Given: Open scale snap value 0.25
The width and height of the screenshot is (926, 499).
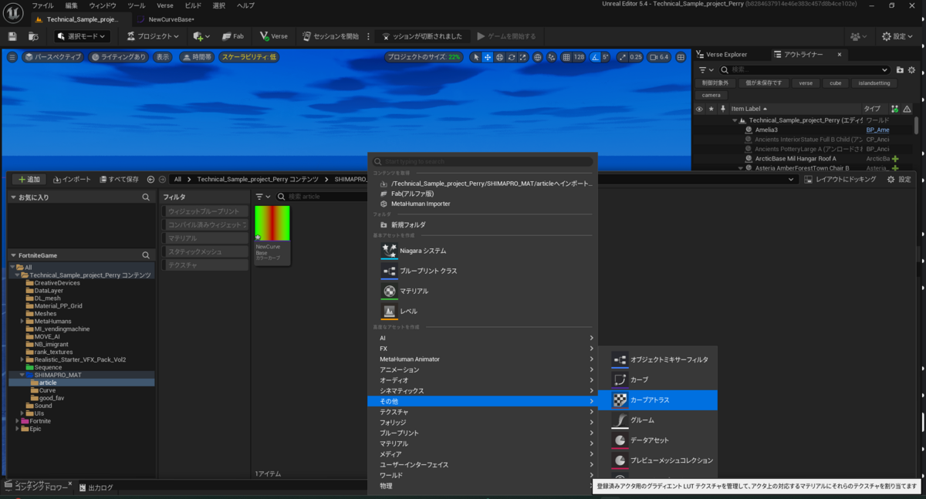Looking at the screenshot, I should (635, 57).
